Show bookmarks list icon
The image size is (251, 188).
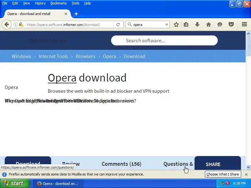point(186,24)
